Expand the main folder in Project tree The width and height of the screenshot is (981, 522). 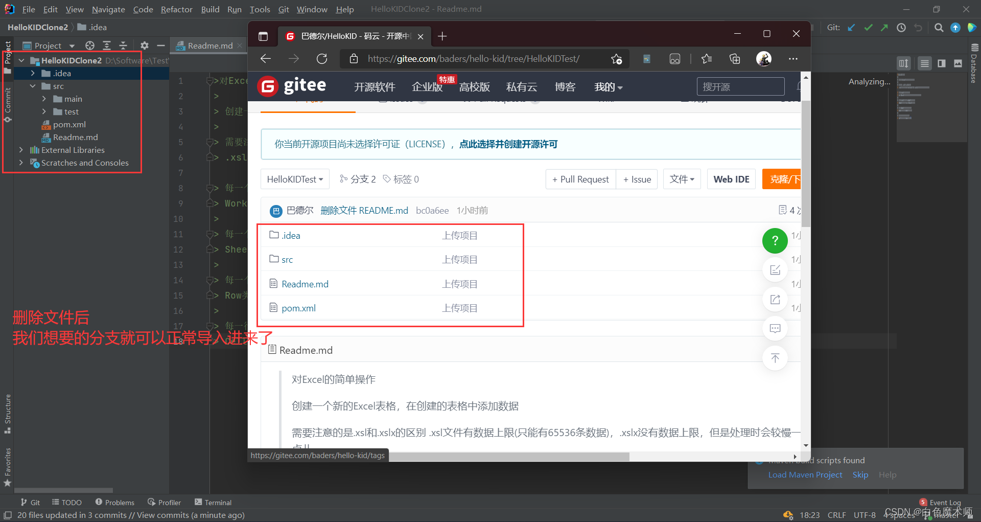click(44, 99)
